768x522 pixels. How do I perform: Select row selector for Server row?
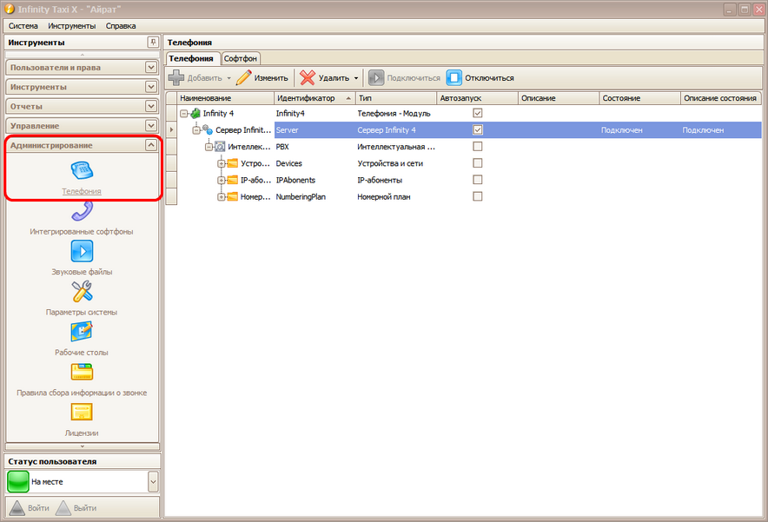click(171, 129)
